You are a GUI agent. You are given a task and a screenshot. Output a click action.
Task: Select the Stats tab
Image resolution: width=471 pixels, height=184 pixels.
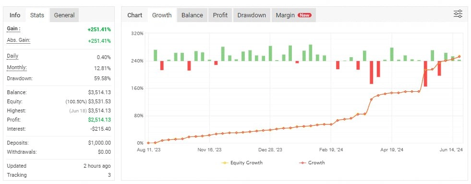[x=37, y=15]
